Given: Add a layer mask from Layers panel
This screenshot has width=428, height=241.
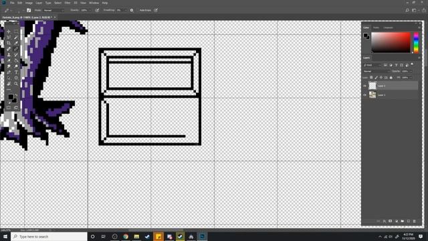Looking at the screenshot, I should [391, 221].
